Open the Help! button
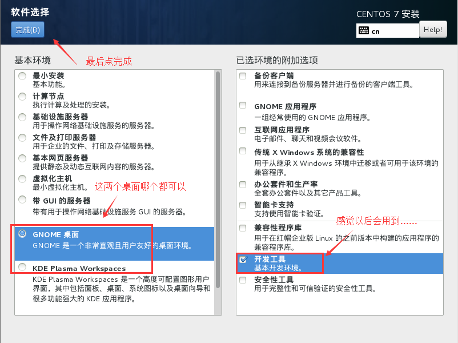The height and width of the screenshot is (343, 458). (x=433, y=29)
